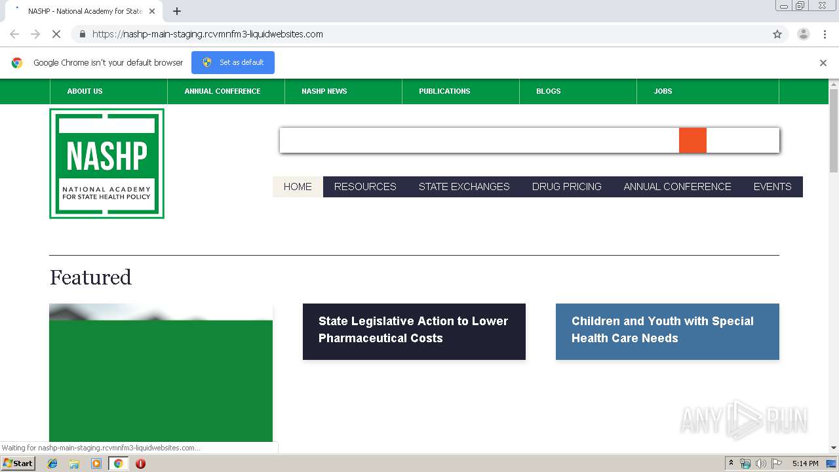Launch Internet Explorer from the taskbar
The image size is (839, 472).
(x=52, y=463)
